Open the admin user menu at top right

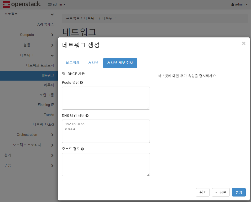(x=239, y=4)
